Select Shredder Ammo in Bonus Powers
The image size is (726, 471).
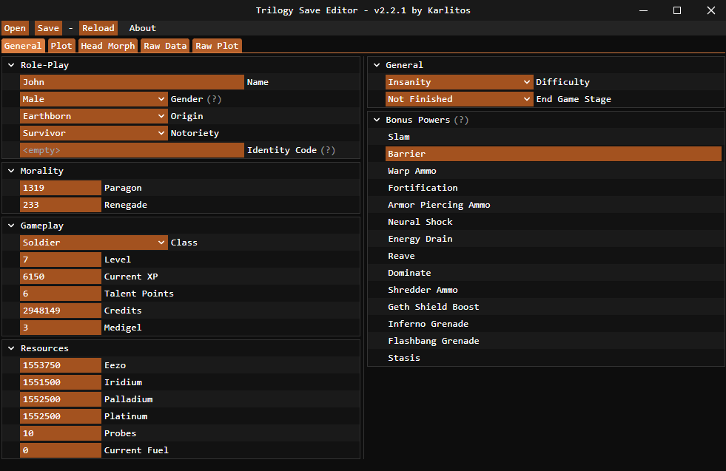[x=554, y=290]
